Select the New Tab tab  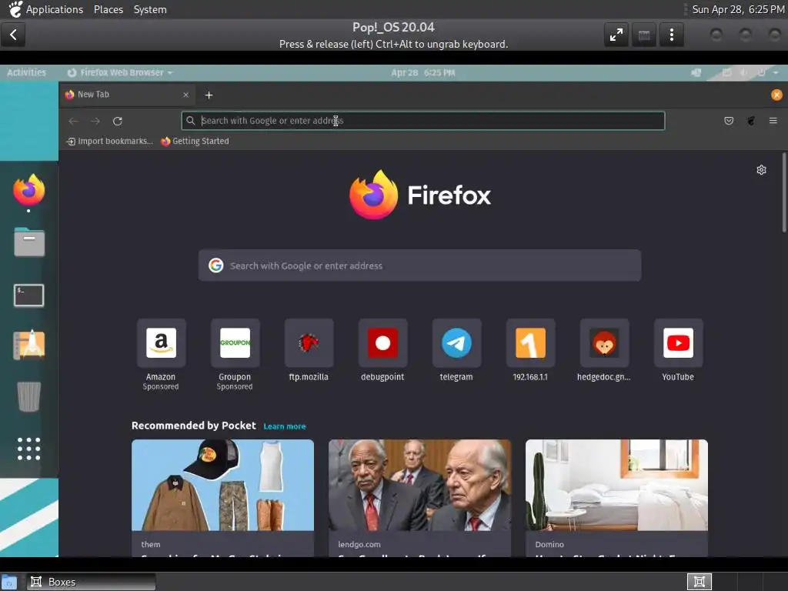[128, 95]
